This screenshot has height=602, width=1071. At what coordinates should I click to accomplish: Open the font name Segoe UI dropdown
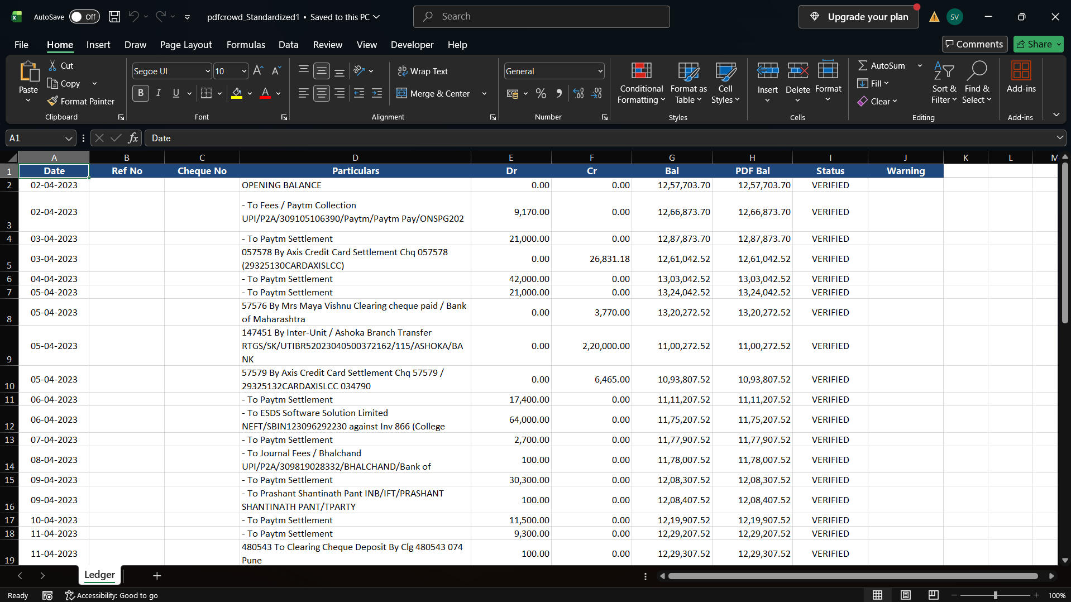208,71
